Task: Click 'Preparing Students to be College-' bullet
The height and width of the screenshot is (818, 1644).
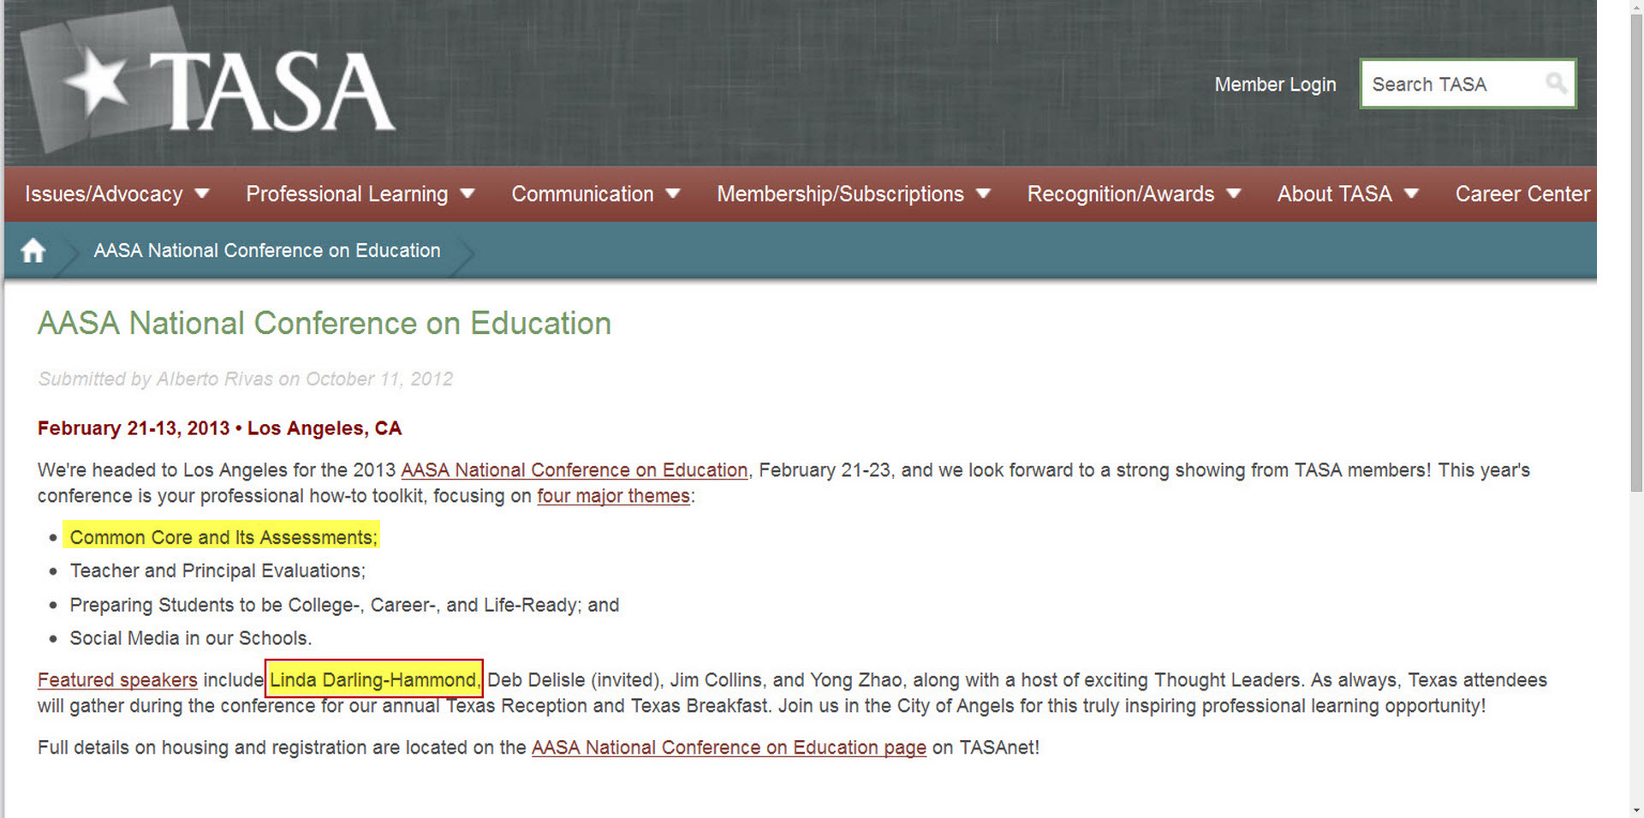Action: point(344,606)
